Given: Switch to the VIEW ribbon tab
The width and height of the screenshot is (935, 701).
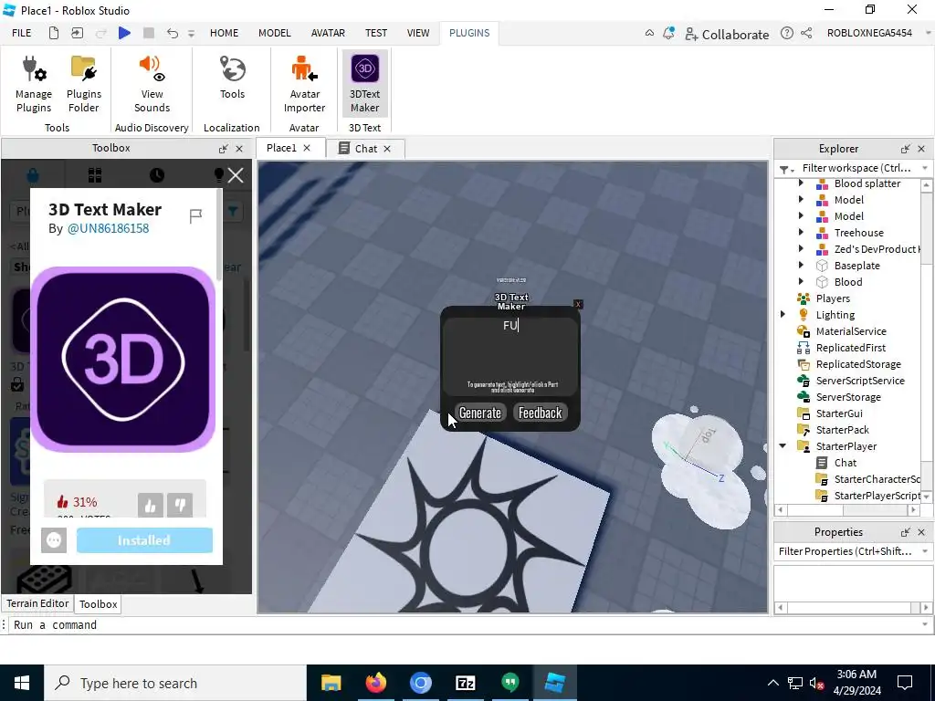Looking at the screenshot, I should (x=418, y=33).
